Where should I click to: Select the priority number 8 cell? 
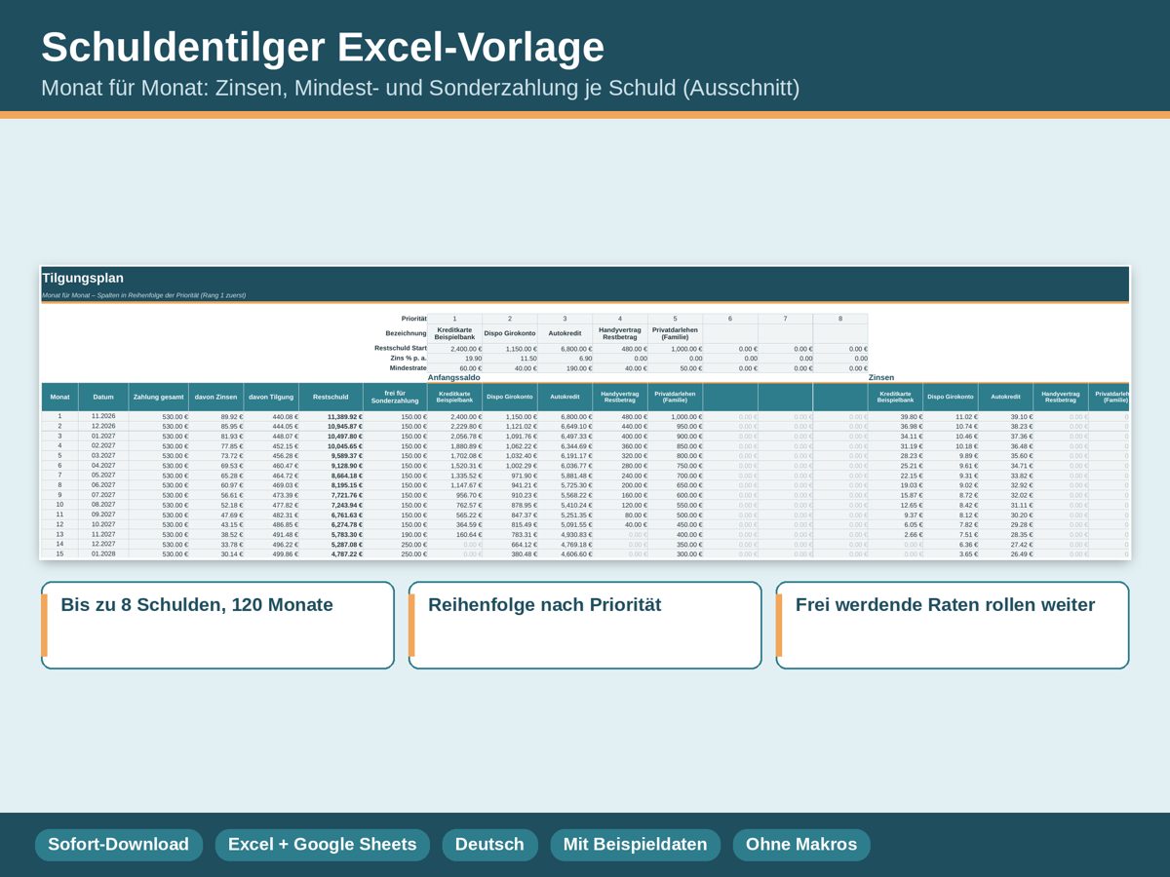click(840, 319)
